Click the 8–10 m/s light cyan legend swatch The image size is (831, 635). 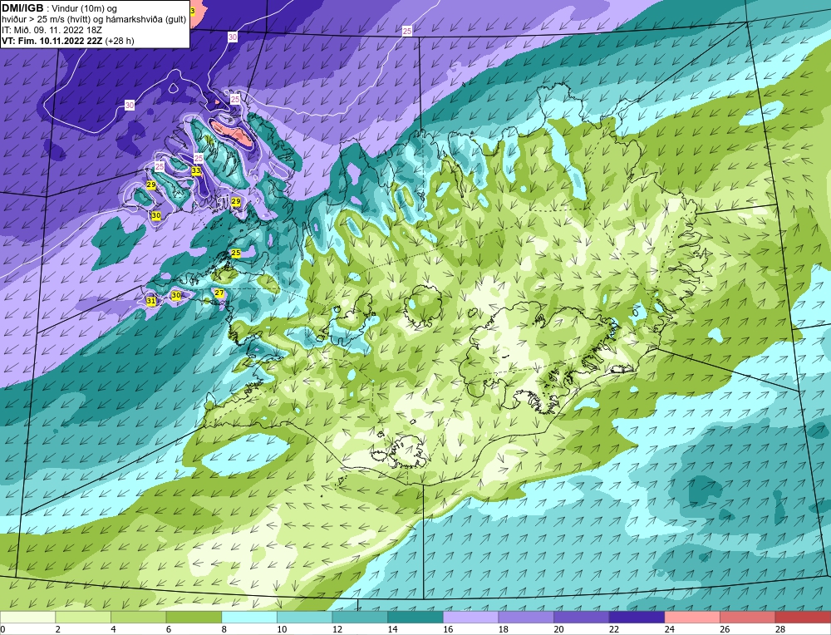click(x=249, y=617)
